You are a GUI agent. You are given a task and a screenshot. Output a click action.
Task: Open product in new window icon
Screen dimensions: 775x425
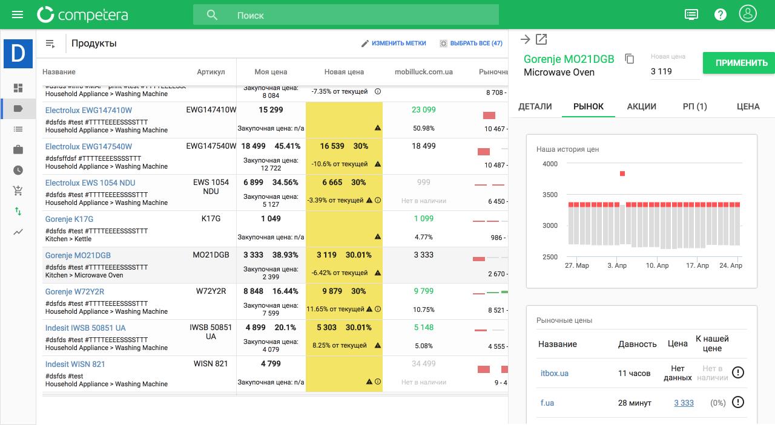541,39
